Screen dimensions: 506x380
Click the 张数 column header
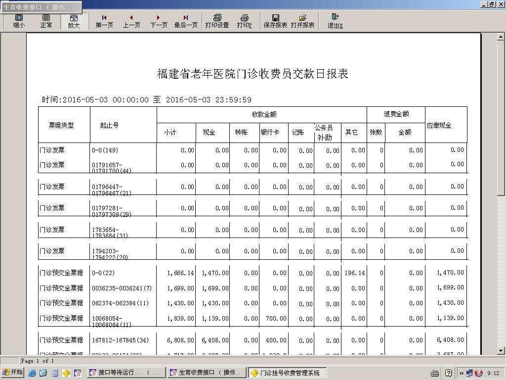[376, 132]
